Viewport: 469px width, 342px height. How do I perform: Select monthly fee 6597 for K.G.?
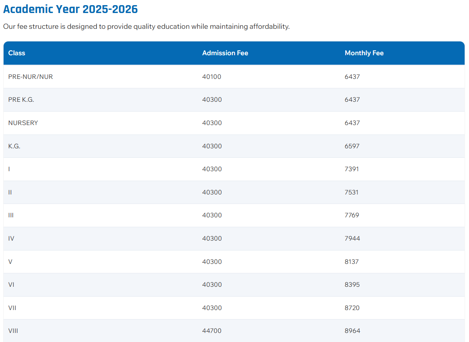[x=352, y=146]
